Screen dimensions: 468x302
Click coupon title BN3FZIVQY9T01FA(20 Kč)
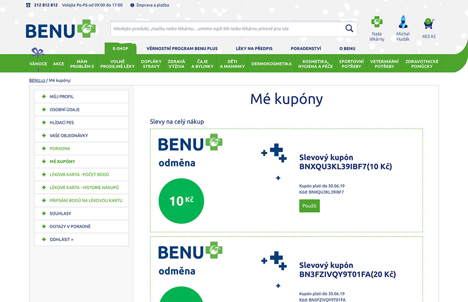click(x=348, y=270)
